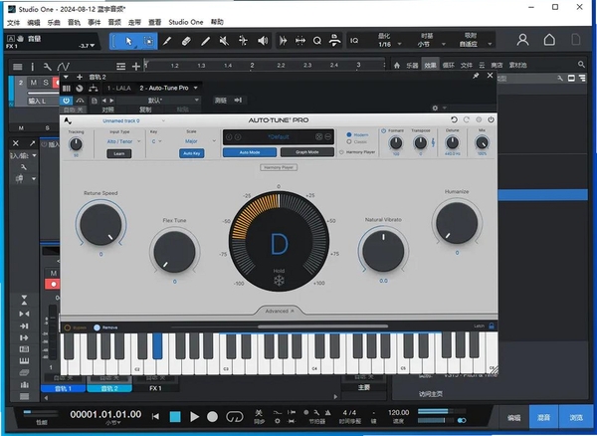Open plugin window gear settings
Screen dimensions: 597x436
(435, 109)
